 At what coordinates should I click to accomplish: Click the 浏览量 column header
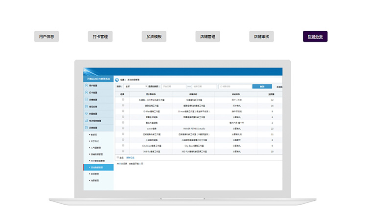click(x=271, y=94)
